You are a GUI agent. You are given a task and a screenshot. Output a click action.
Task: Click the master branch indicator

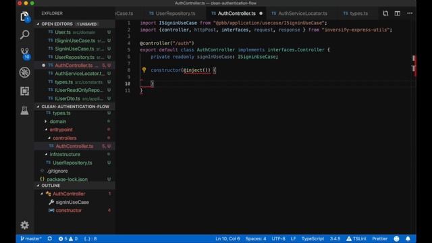tap(31, 238)
